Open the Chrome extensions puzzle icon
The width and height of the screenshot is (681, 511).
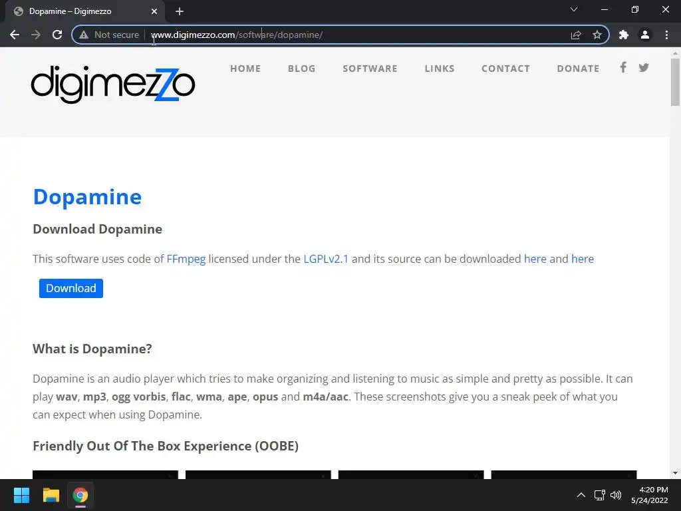(x=624, y=35)
